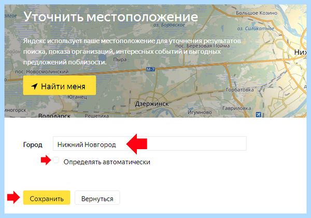Viewport: 311px width, 218px height.
Task: Click the 'Игумново' map label
Action: [200, 112]
